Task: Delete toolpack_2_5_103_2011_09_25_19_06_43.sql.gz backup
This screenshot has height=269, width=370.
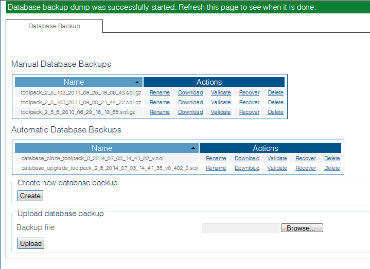Action: pyautogui.click(x=275, y=93)
